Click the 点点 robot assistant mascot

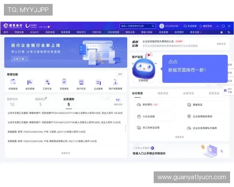pos(144,67)
